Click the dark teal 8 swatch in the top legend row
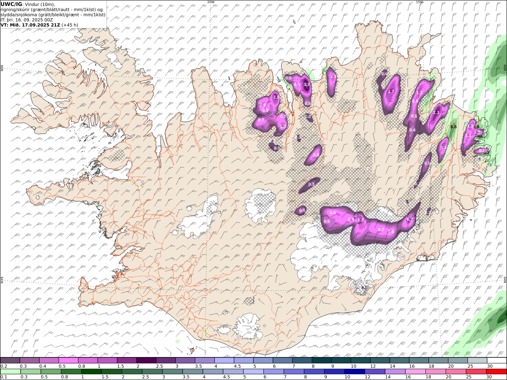 tap(321, 360)
